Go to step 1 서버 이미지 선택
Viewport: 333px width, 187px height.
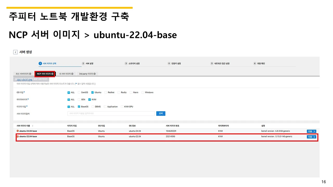coord(48,63)
